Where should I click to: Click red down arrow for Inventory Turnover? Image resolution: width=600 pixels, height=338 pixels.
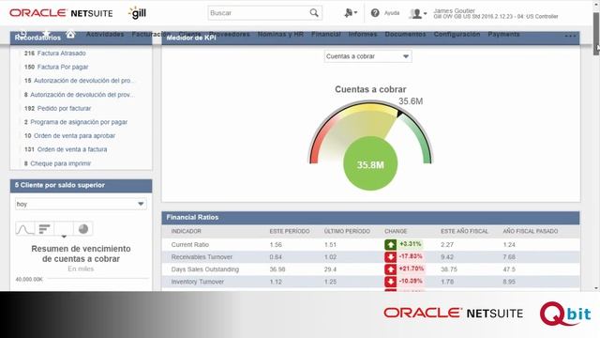390,282
